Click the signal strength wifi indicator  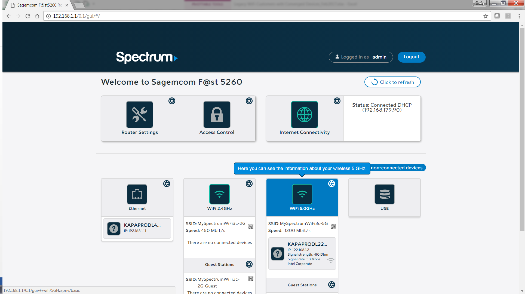(x=331, y=261)
